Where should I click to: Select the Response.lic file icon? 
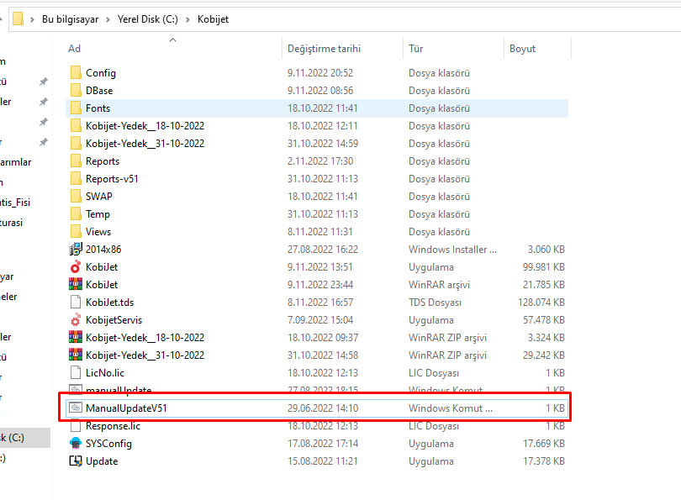(76, 426)
